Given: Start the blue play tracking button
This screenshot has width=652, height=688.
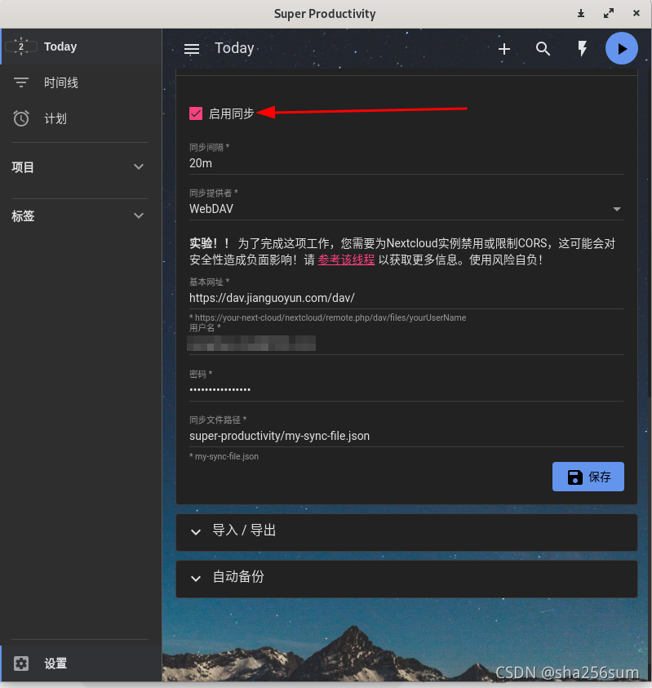Looking at the screenshot, I should coord(621,48).
